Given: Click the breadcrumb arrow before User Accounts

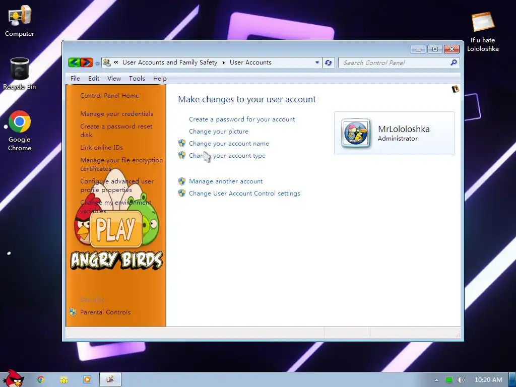Looking at the screenshot, I should pyautogui.click(x=223, y=62).
